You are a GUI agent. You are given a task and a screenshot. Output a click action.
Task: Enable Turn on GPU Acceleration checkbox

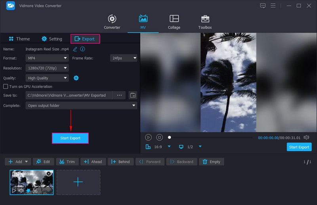6,86
